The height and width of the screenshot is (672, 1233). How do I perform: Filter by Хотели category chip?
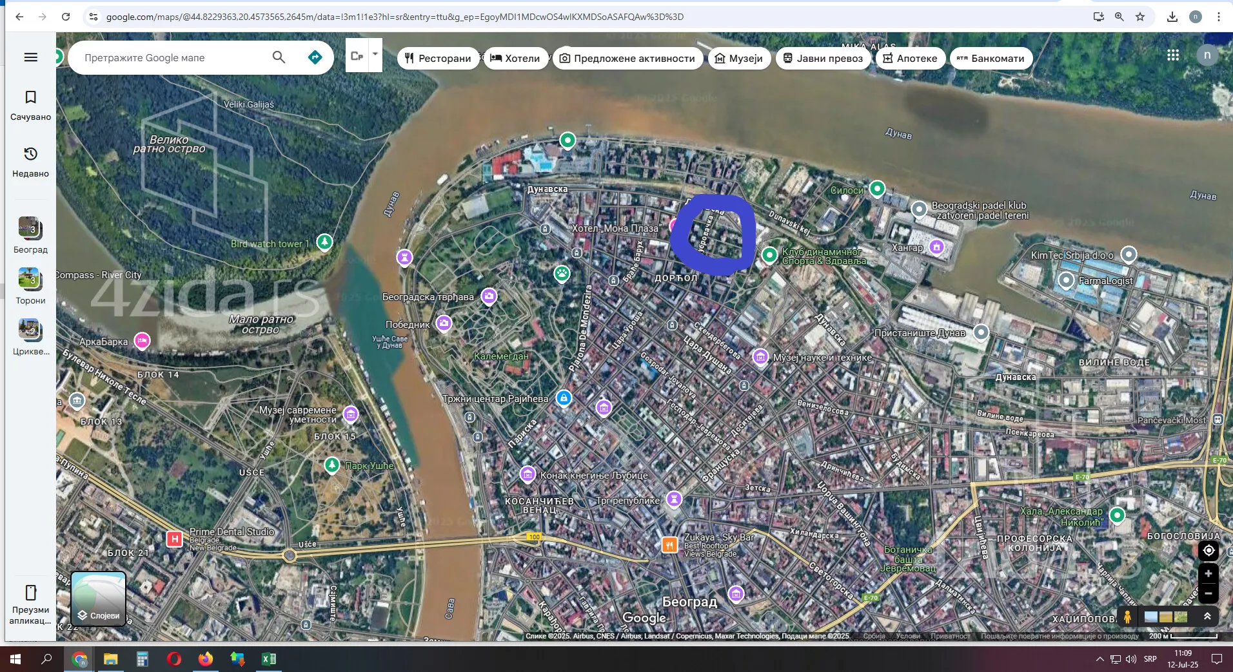(515, 58)
